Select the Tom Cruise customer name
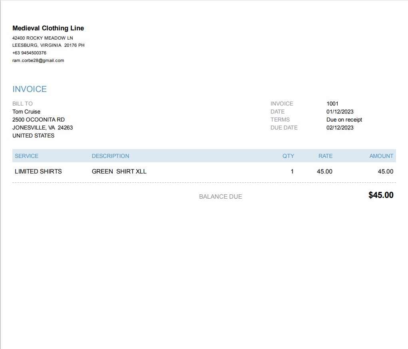The image size is (408, 349). [26, 112]
